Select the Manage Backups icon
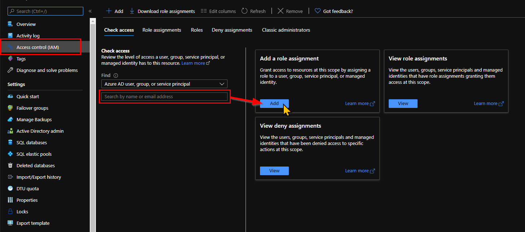Image resolution: width=525 pixels, height=232 pixels. coord(10,119)
